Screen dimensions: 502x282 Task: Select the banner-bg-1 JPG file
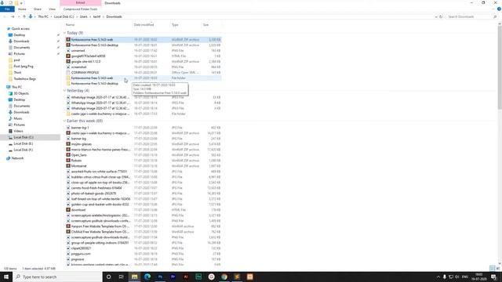[80, 128]
